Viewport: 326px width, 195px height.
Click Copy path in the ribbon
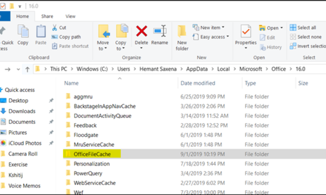[x=66, y=37]
